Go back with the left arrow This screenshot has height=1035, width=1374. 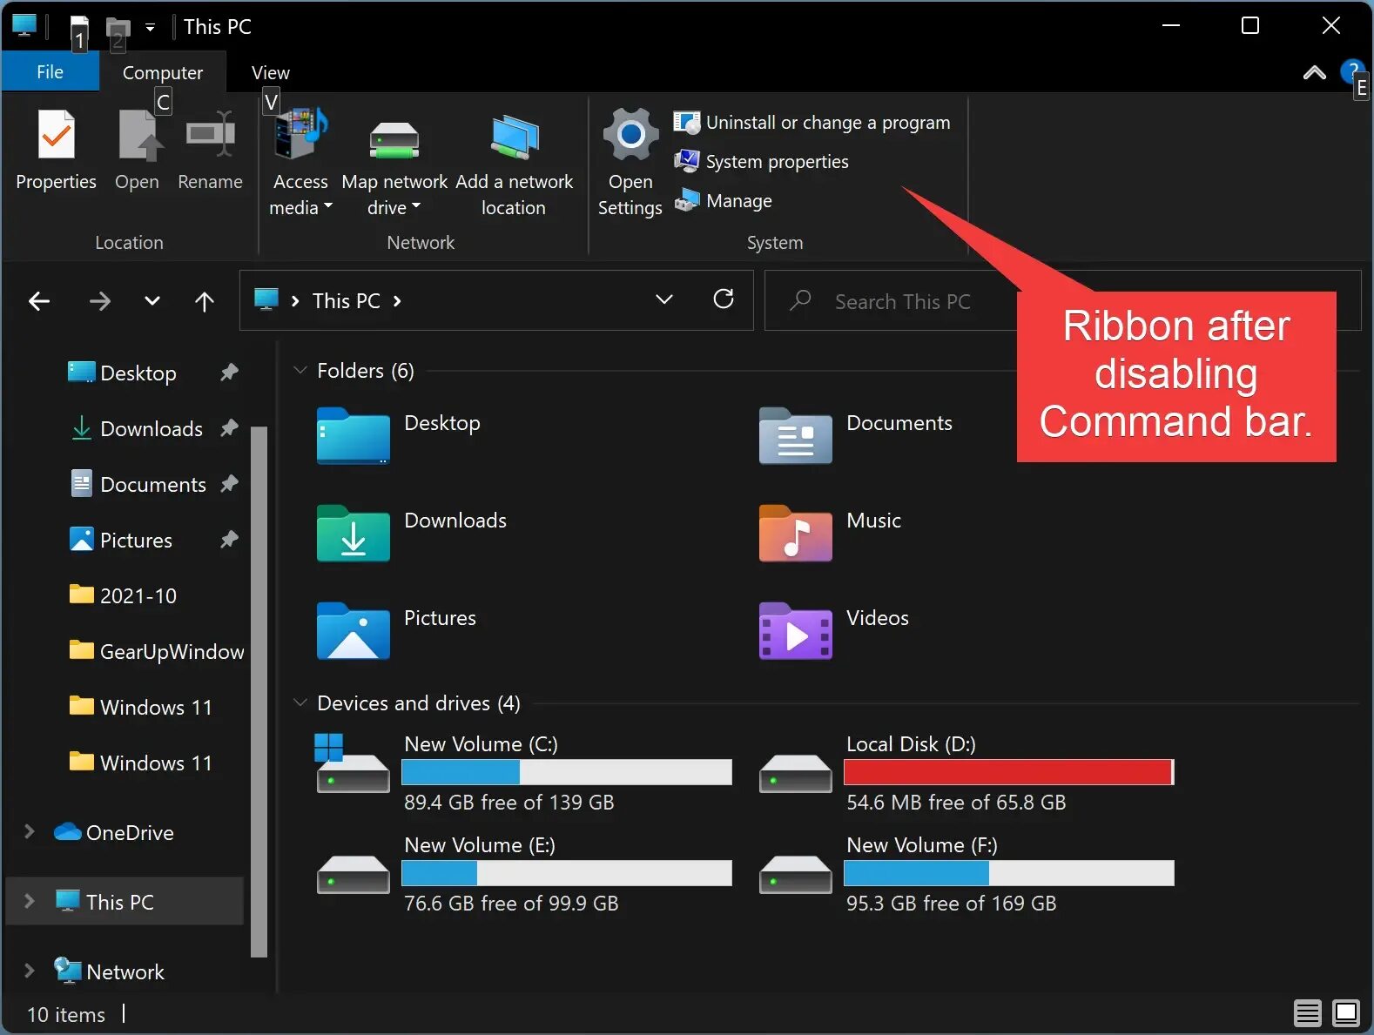(x=39, y=301)
